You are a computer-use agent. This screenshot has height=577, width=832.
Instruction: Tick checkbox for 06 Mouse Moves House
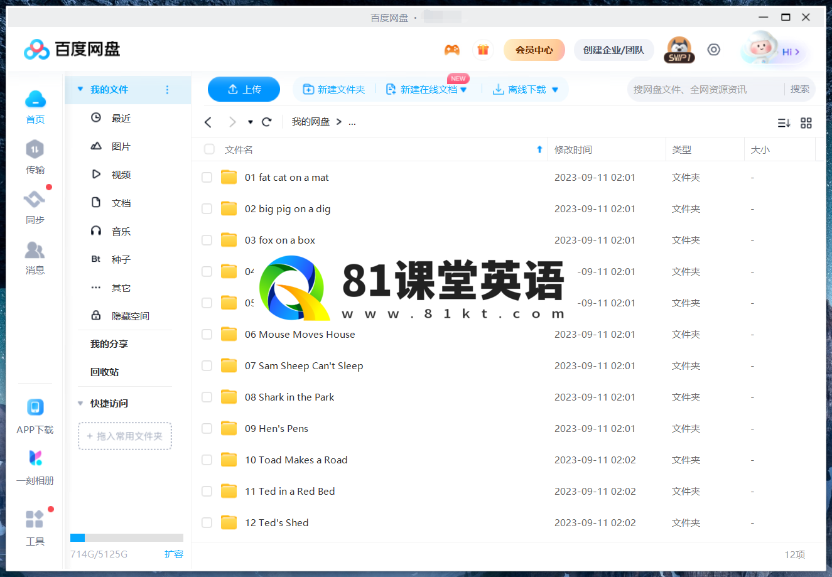[207, 335]
